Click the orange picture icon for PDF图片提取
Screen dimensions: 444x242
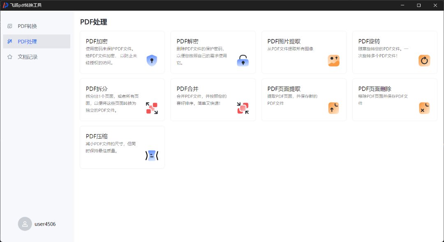(333, 61)
